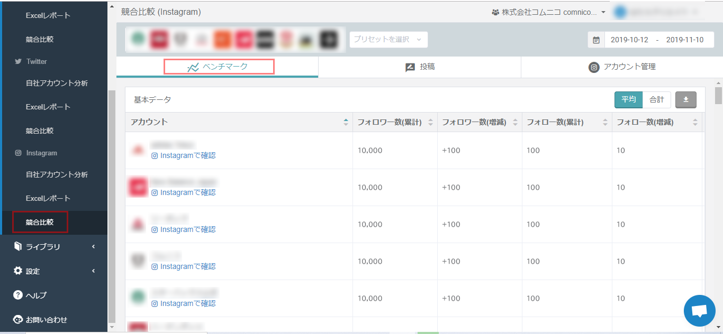Open 自社アカウント分析 under Instagram

pos(57,174)
